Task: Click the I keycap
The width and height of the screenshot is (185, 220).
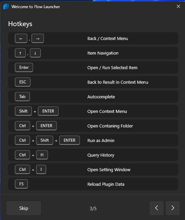Action: click(x=41, y=169)
